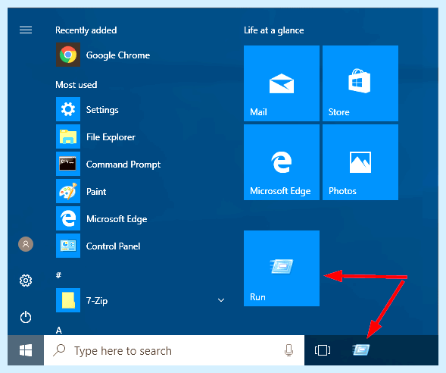The width and height of the screenshot is (446, 373).
Task: Click the Recently added heading
Action: [x=86, y=30]
